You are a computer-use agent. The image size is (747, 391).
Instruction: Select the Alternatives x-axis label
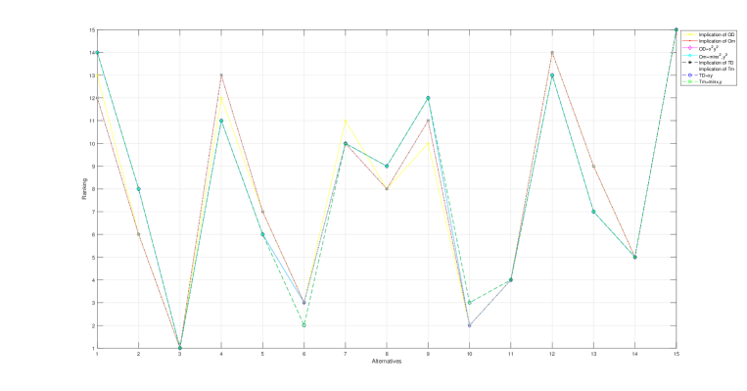(387, 362)
